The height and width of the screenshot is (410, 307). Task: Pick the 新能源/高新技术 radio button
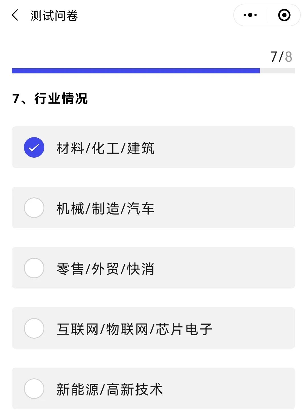point(34,389)
